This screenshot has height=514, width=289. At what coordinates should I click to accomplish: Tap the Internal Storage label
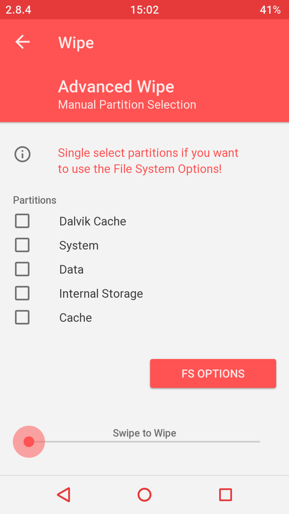click(101, 294)
